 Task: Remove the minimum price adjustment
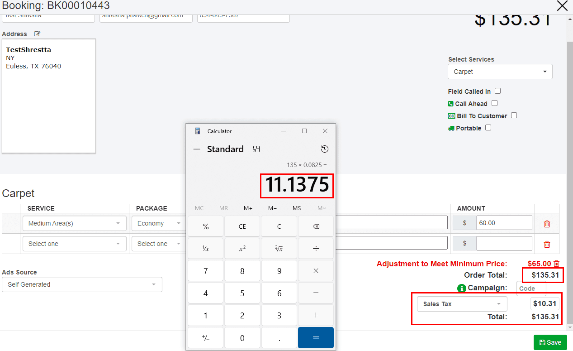[557, 264]
